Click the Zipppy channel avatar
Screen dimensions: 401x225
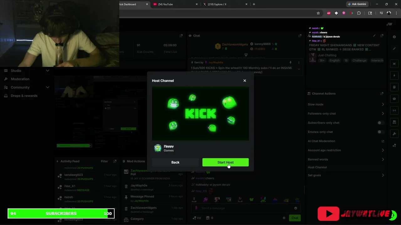[158, 148]
